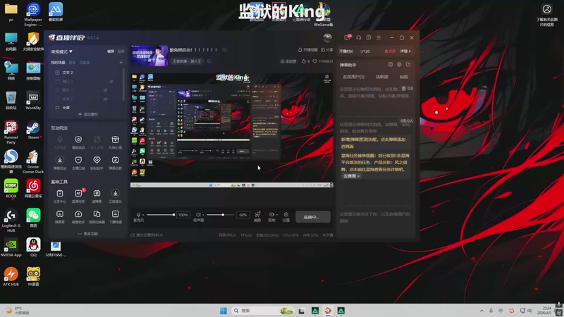The width and height of the screenshot is (564, 317).
Task: Expand 更多功能 more functions
Action: (88, 234)
